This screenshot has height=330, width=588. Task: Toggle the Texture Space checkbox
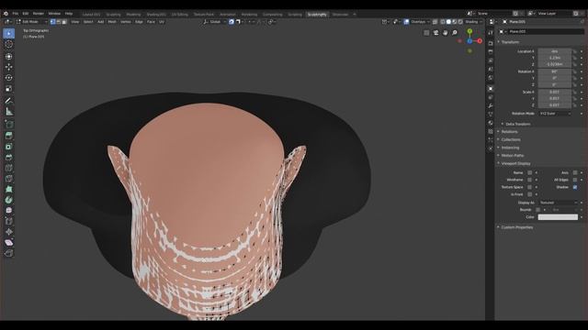point(529,187)
